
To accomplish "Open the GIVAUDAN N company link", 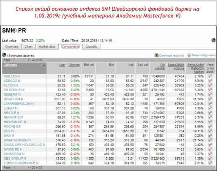I will 13,99.
